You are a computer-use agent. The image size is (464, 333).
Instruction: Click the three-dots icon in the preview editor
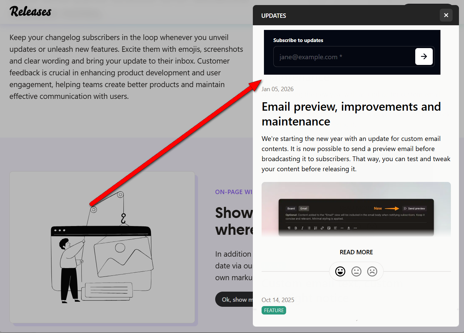point(355,228)
